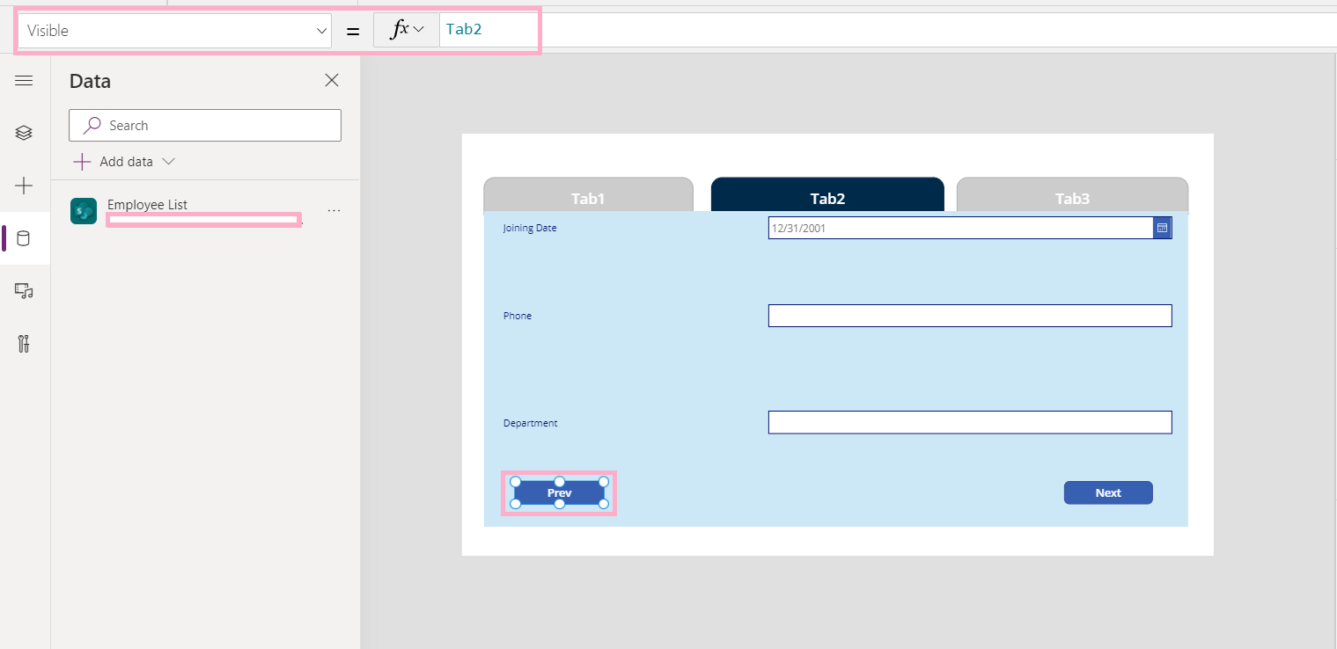Select the Data sources icon
The height and width of the screenshot is (649, 1337).
click(x=24, y=238)
